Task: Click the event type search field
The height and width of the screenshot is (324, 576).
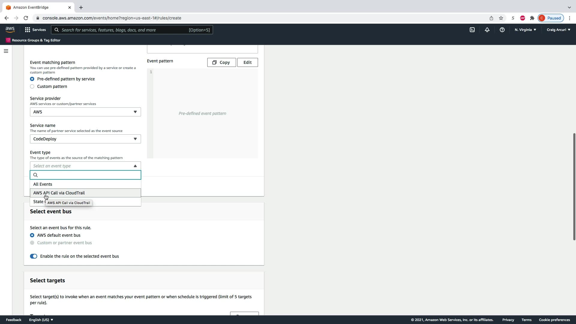Action: coord(89,175)
